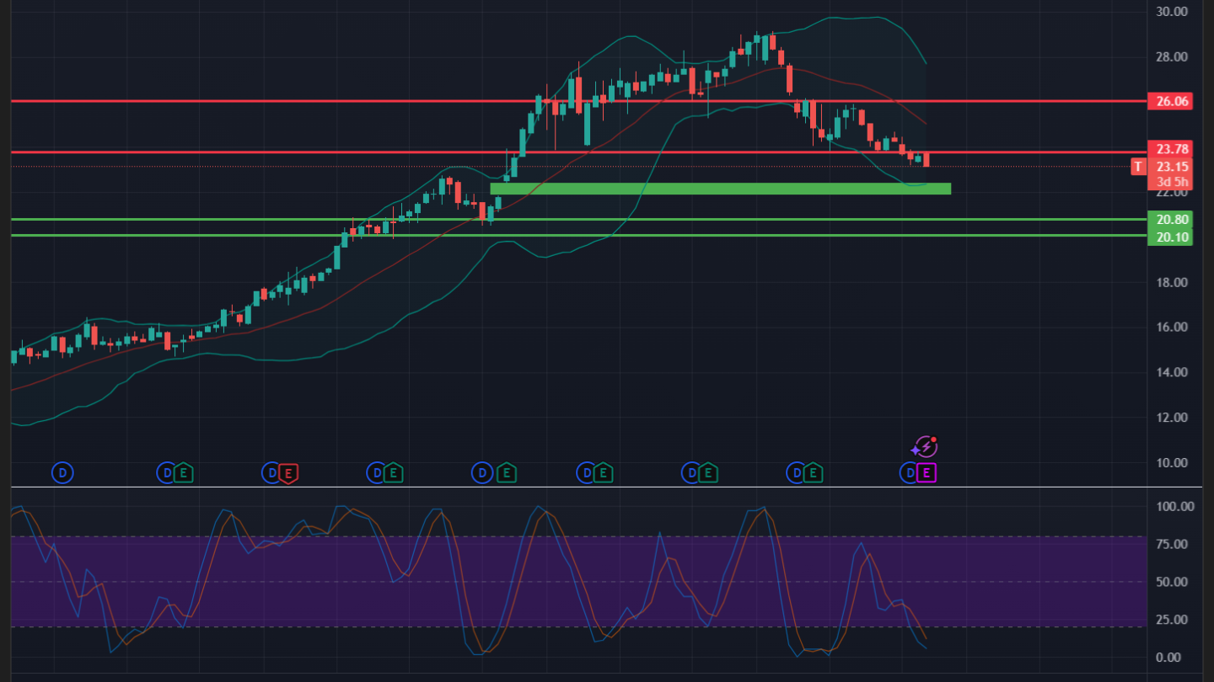Screen dimensions: 1214x682
Task: Click the 100.00 value on the oscillator scale
Action: pyautogui.click(x=1175, y=507)
